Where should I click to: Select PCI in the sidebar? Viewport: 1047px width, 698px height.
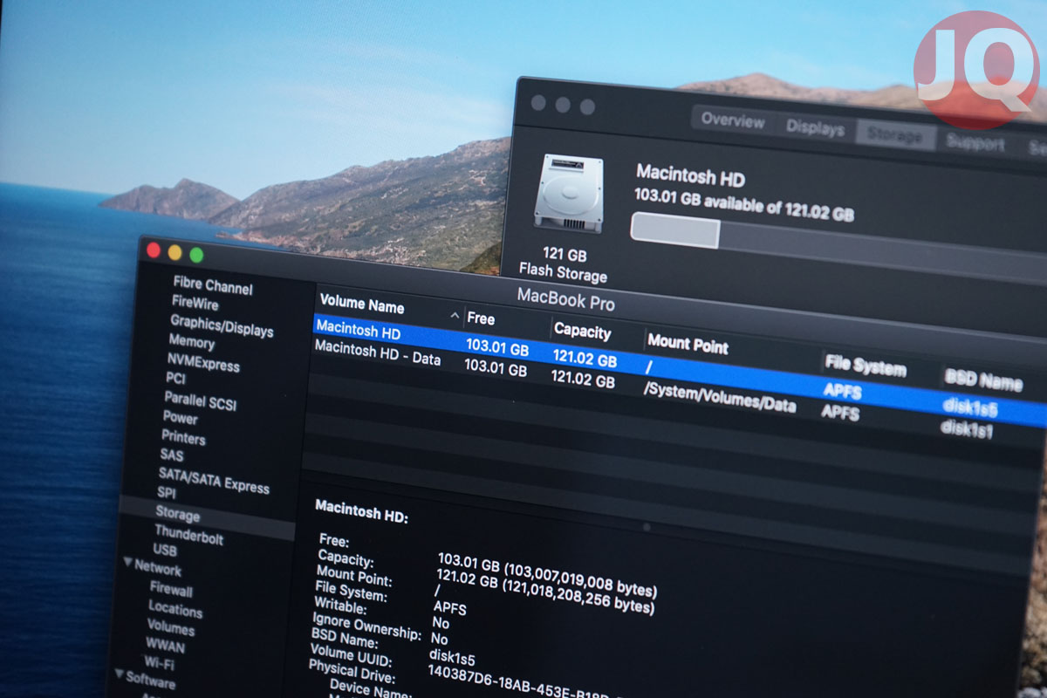[x=175, y=378]
